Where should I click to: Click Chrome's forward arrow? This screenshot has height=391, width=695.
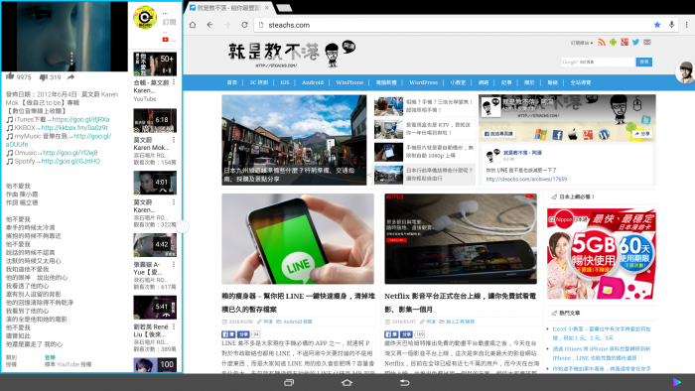pos(227,25)
